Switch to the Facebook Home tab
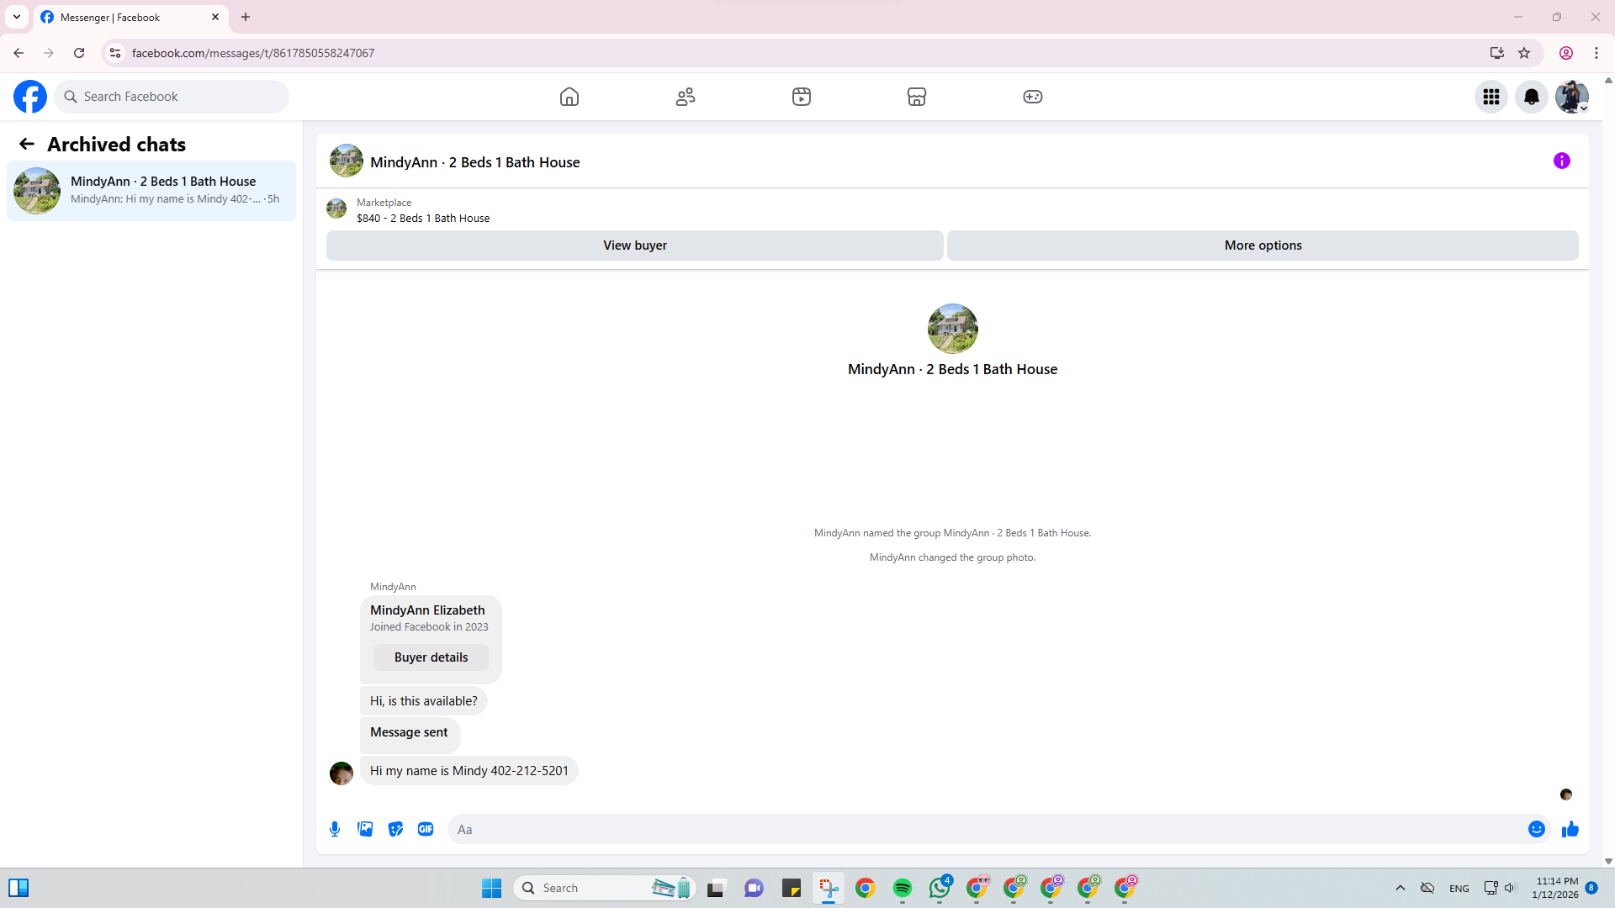The width and height of the screenshot is (1615, 908). pyautogui.click(x=569, y=97)
